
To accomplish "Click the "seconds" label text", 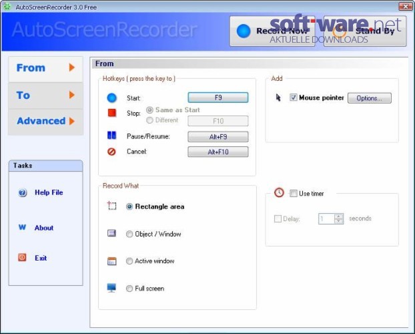I will 360,218.
